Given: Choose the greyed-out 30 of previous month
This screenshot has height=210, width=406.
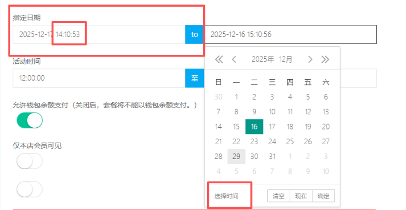Looking at the screenshot, I should [218, 97].
